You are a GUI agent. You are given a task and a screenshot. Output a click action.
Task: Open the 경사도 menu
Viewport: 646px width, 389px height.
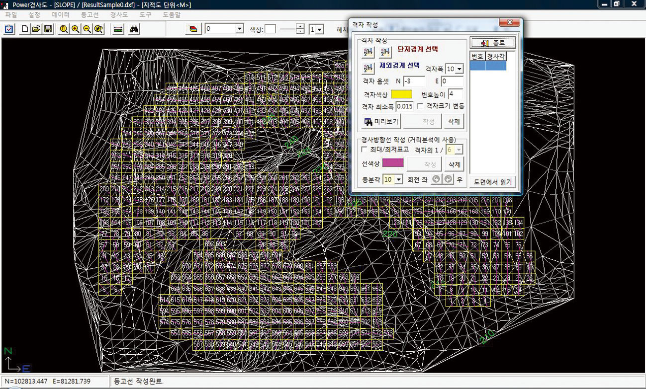pyautogui.click(x=119, y=15)
